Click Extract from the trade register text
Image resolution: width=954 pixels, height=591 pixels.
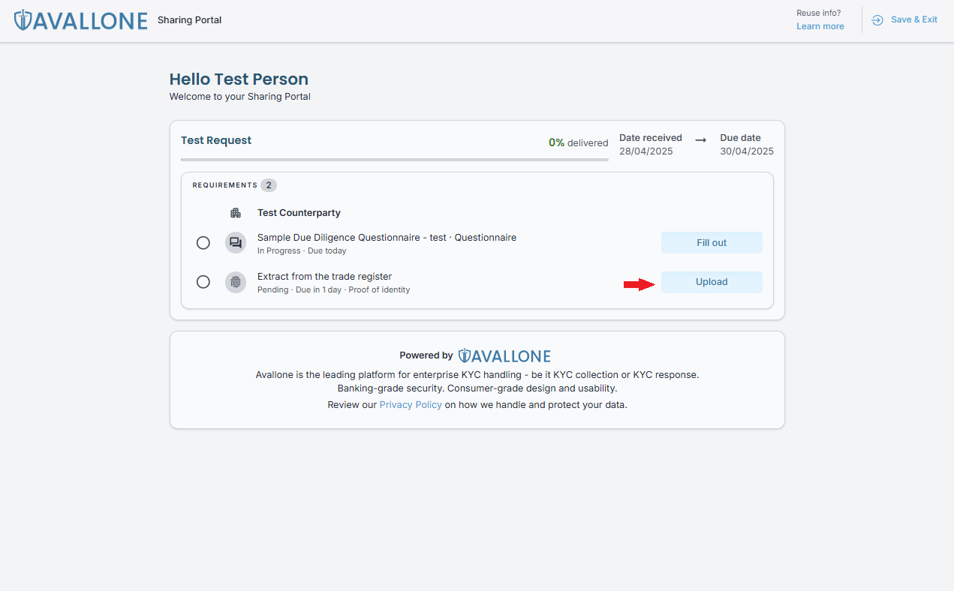click(324, 276)
